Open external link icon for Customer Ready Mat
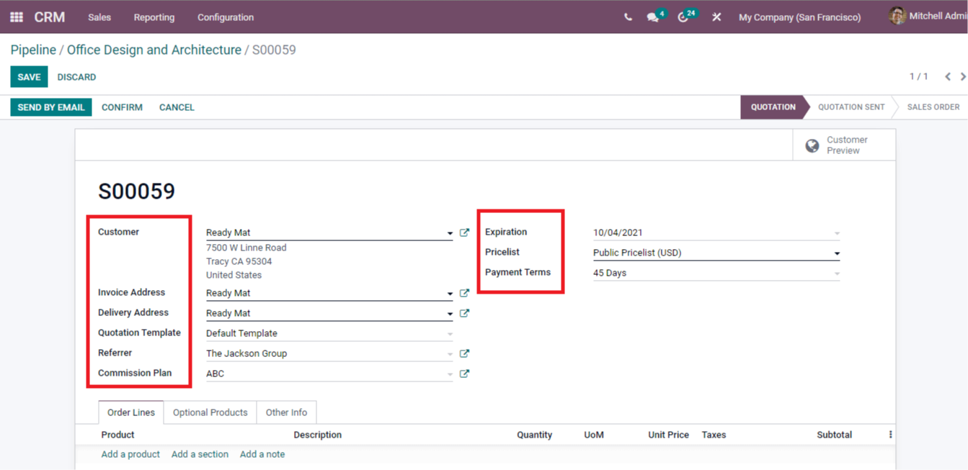This screenshot has height=470, width=968. coord(464,233)
